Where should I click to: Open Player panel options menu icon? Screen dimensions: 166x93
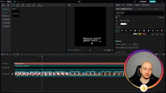(112, 5)
